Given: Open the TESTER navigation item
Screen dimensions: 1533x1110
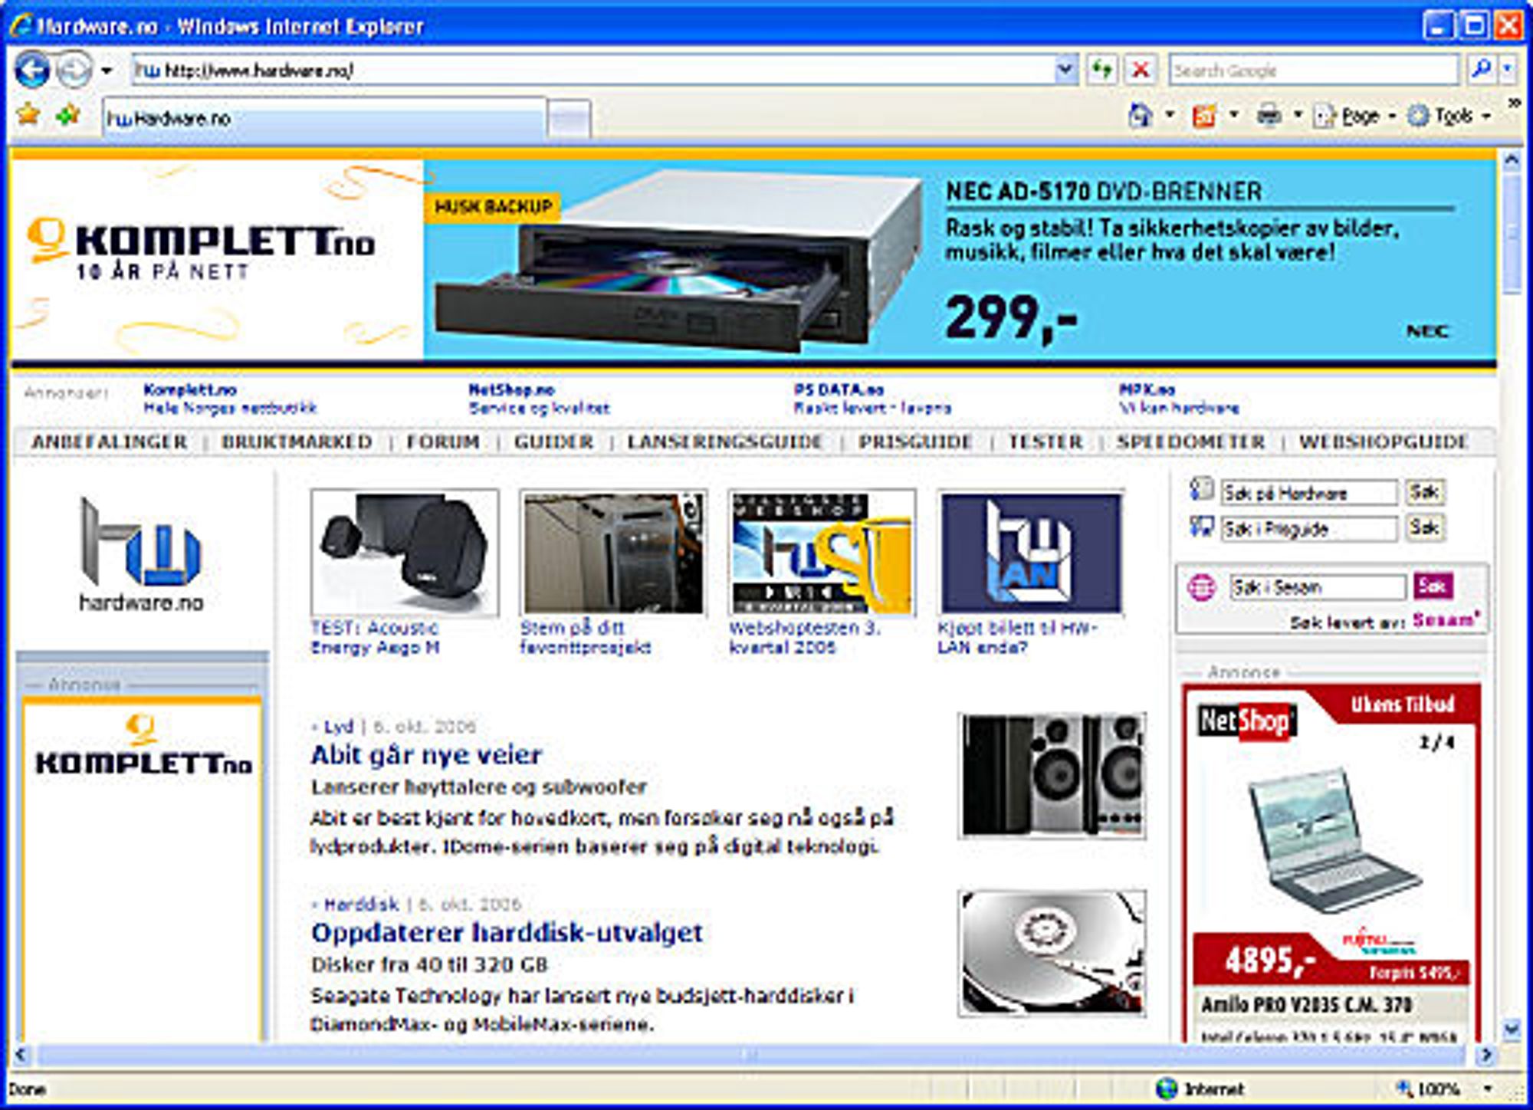Looking at the screenshot, I should click(1046, 442).
